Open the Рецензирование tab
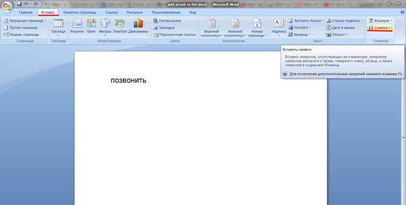406x205 pixels. (x=166, y=12)
